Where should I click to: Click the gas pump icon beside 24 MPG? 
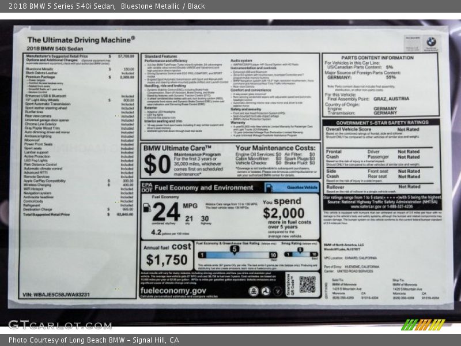point(147,208)
